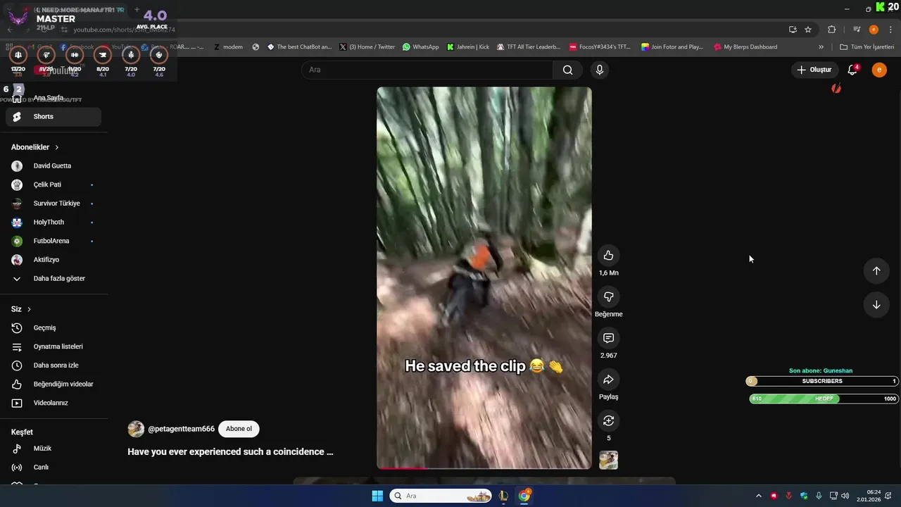The image size is (901, 507).
Task: Open the modem bookmark
Action: (x=228, y=47)
